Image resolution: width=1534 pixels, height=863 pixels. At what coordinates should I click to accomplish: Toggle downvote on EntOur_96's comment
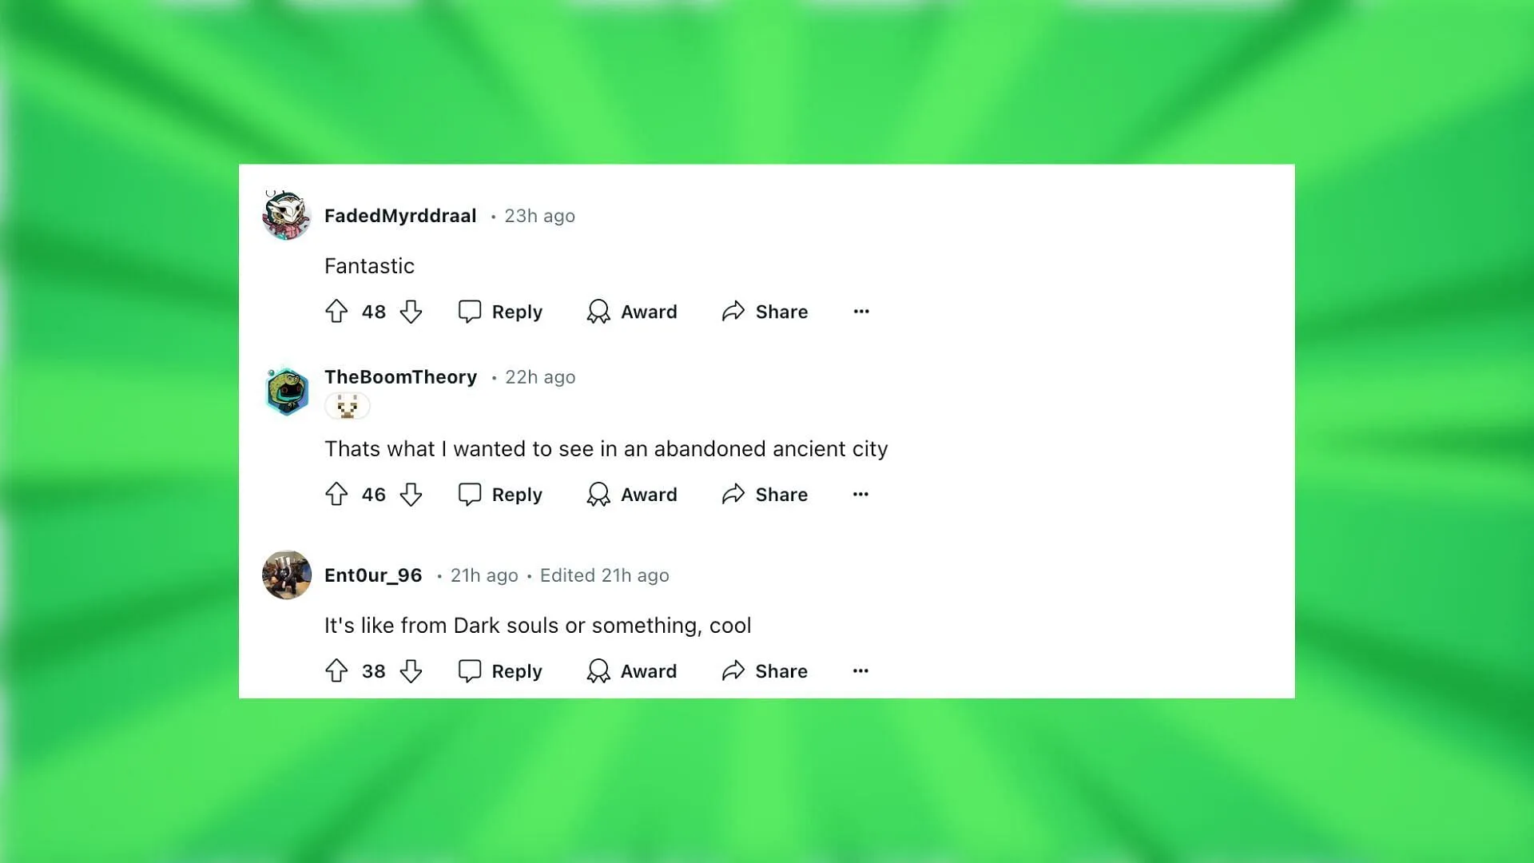(410, 671)
